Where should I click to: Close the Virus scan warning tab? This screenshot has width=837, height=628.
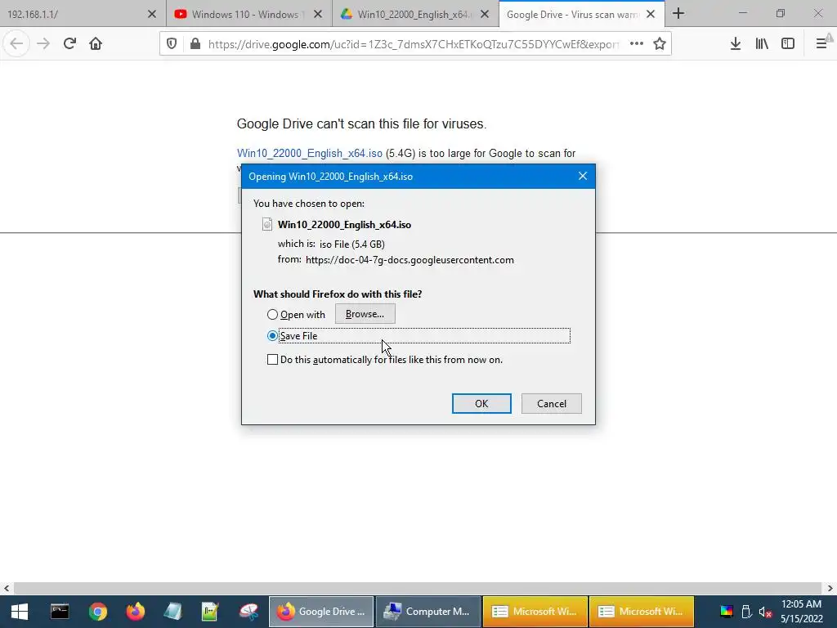click(651, 14)
